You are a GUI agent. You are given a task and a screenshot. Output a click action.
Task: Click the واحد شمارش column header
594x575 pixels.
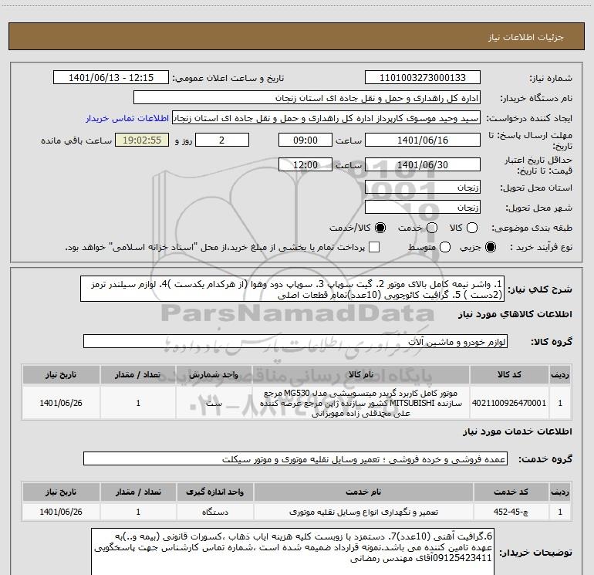tap(214, 374)
